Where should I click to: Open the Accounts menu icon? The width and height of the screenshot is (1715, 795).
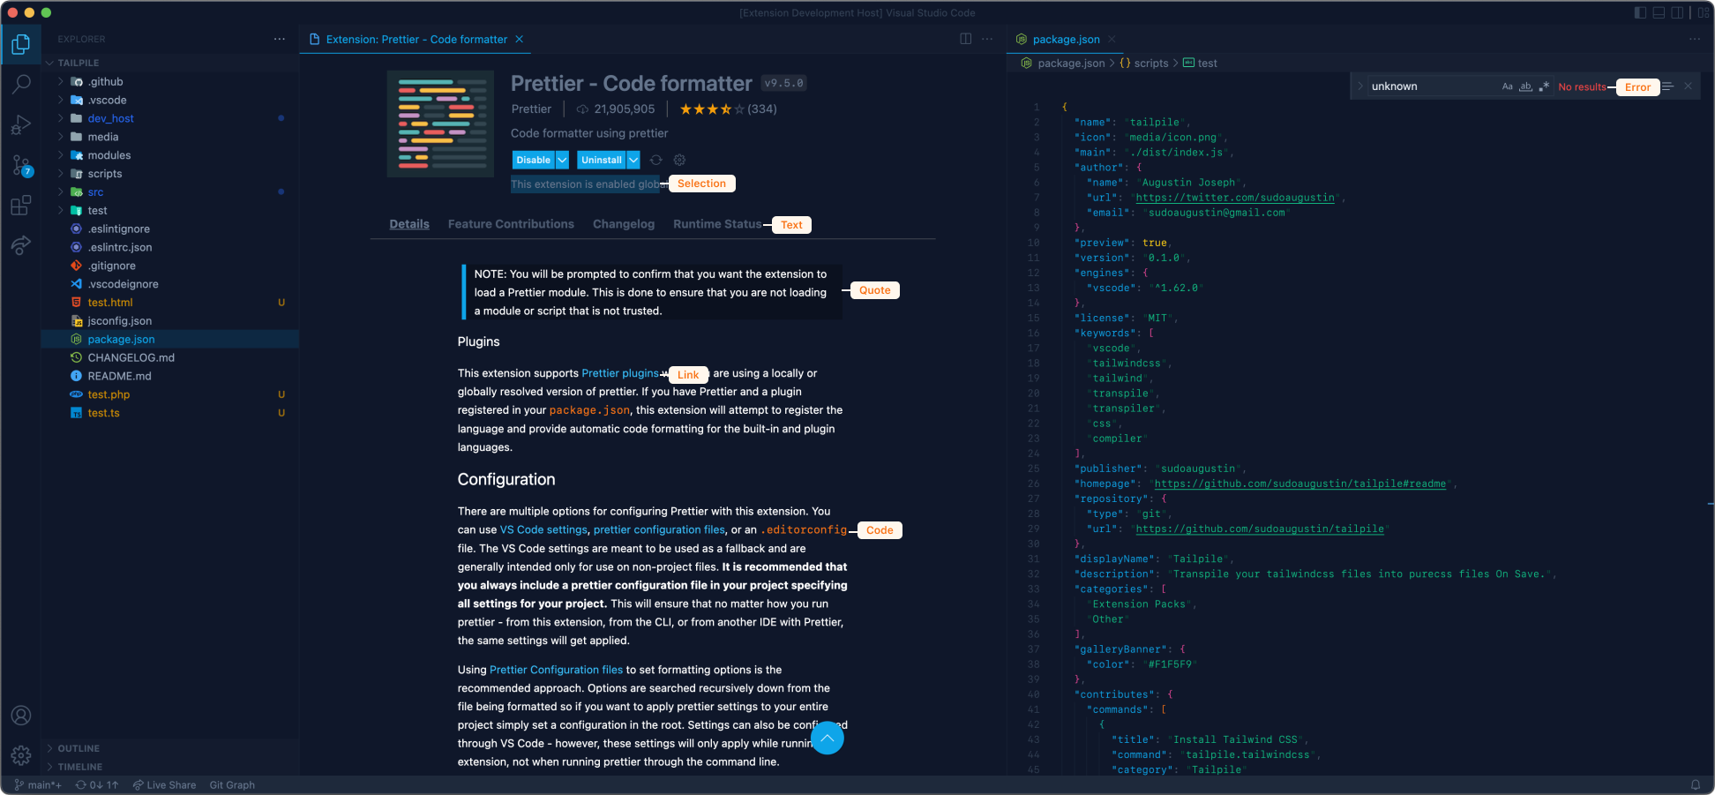tap(21, 716)
